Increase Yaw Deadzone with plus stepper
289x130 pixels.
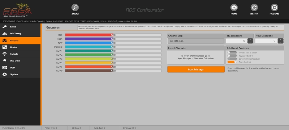pos(281,40)
